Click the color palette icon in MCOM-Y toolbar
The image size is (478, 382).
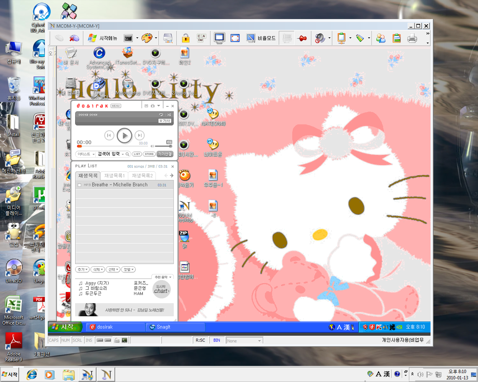pos(147,38)
